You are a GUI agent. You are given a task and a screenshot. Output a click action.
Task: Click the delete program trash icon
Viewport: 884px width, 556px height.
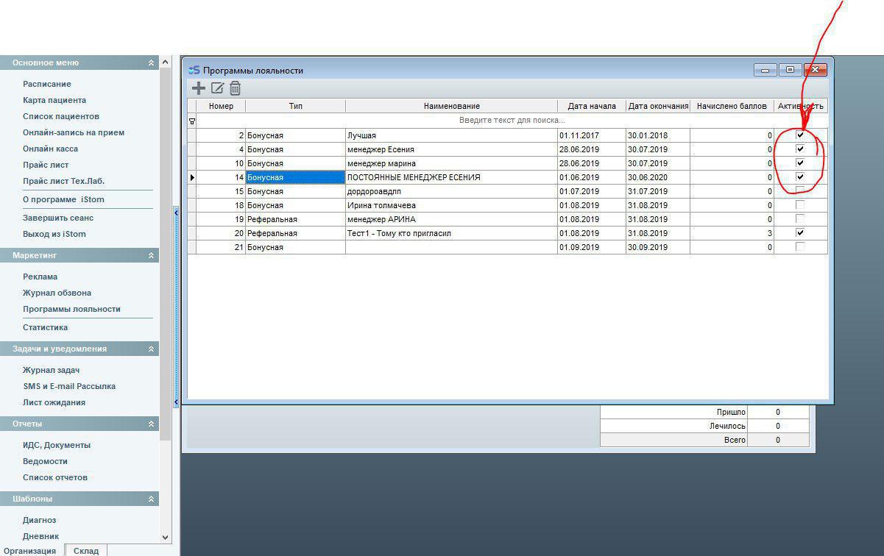pyautogui.click(x=236, y=88)
